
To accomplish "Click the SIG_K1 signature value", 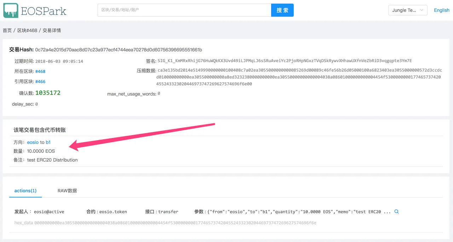I will pos(285,61).
